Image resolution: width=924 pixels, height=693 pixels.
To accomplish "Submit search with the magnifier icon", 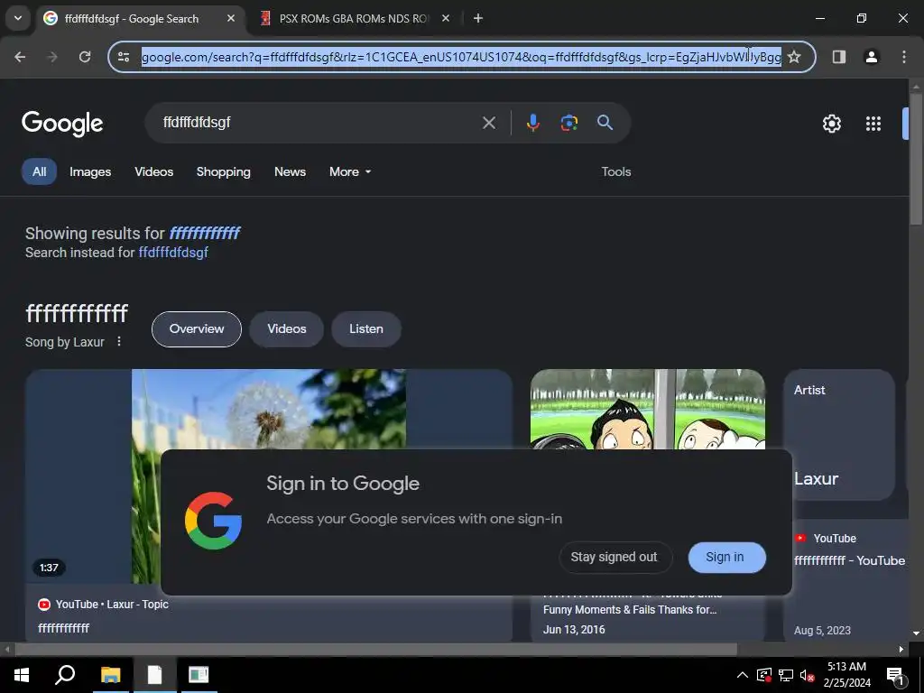I will pos(605,123).
